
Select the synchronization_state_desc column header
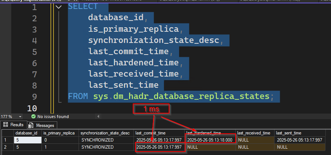[x=106, y=133]
